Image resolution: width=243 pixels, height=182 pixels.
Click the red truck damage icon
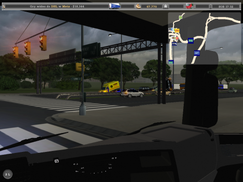coord(190,6)
